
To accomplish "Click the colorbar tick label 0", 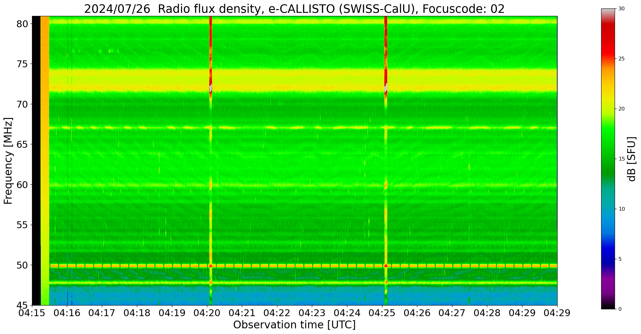I will coord(620,309).
